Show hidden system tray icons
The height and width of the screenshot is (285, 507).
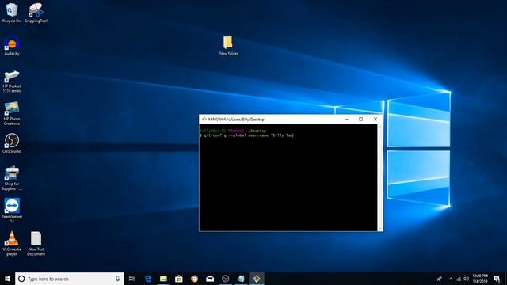(x=451, y=279)
